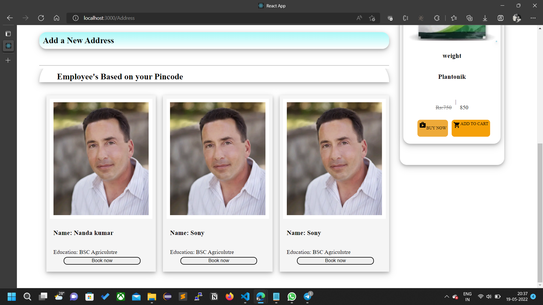Click the browser refresh icon
The height and width of the screenshot is (305, 543).
(41, 18)
